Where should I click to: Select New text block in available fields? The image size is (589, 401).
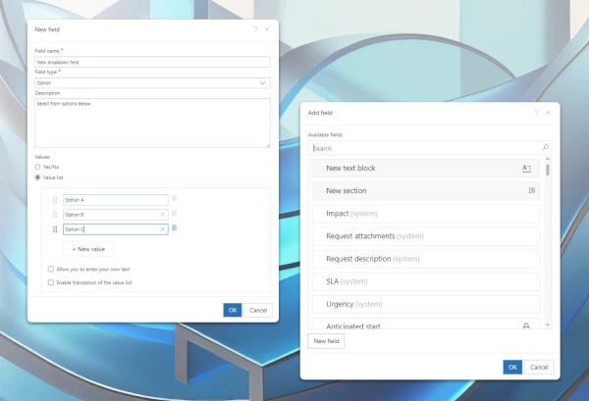(x=426, y=168)
